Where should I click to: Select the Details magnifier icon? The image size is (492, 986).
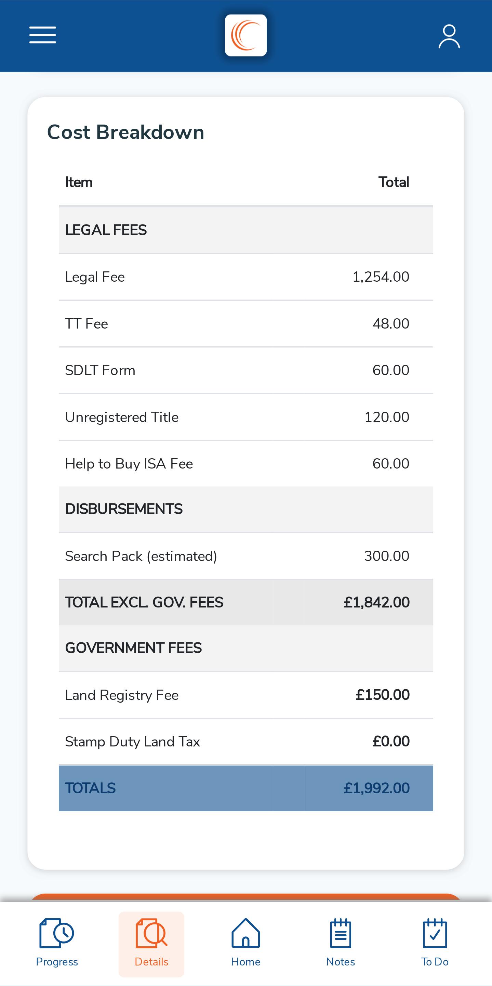(151, 933)
